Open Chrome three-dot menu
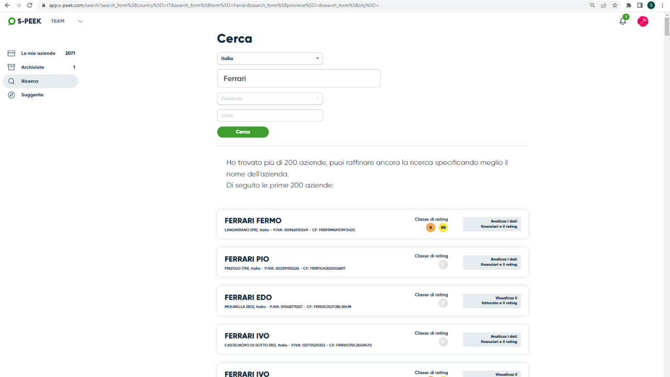 663,5
